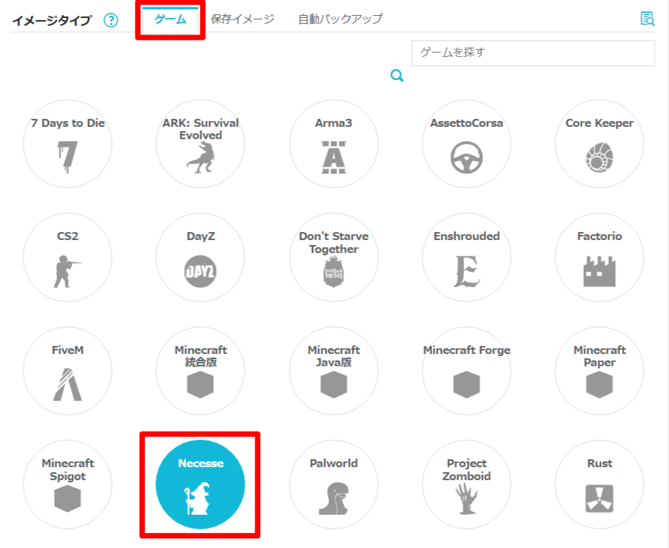Select the Enshrouded game icon
Image resolution: width=669 pixels, height=548 pixels.
point(466,257)
